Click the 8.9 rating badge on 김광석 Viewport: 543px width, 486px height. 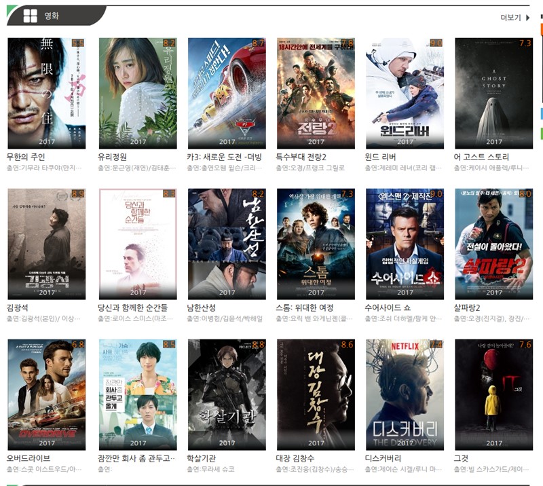[x=78, y=193]
